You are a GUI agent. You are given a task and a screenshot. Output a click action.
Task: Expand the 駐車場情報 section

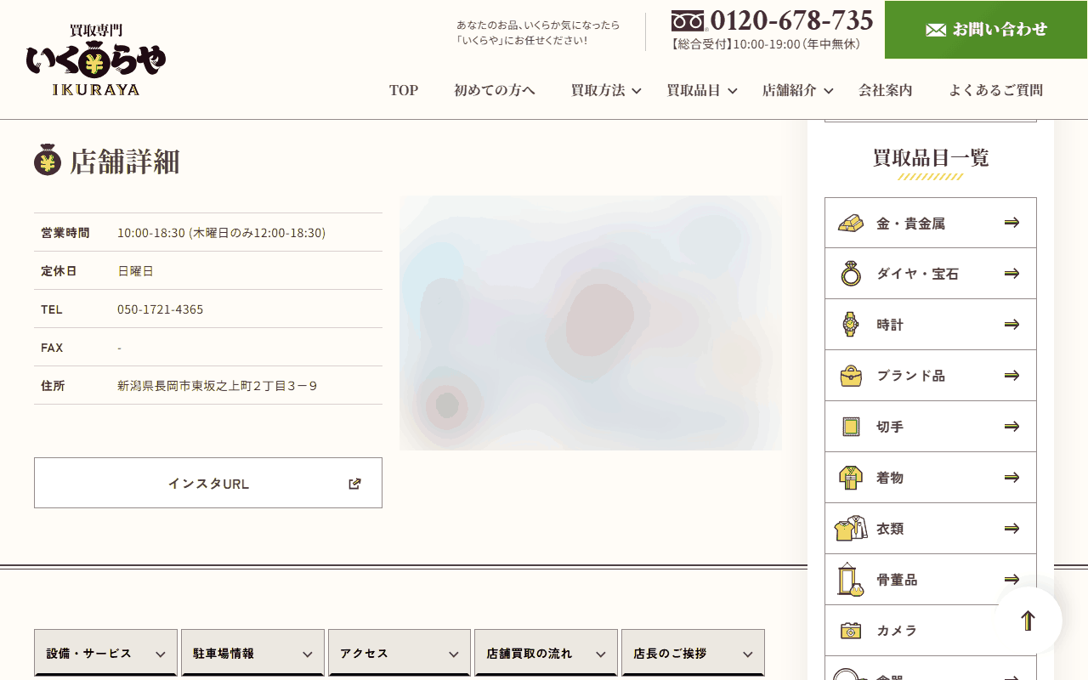[252, 653]
